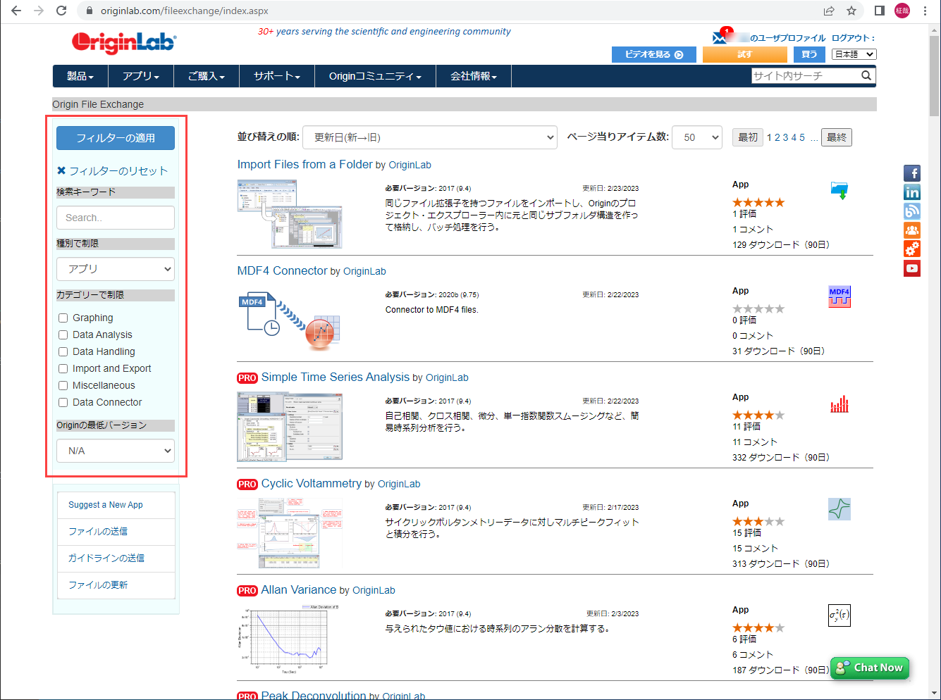The height and width of the screenshot is (700, 941).
Task: Open the Chat Now widget
Action: (x=870, y=668)
